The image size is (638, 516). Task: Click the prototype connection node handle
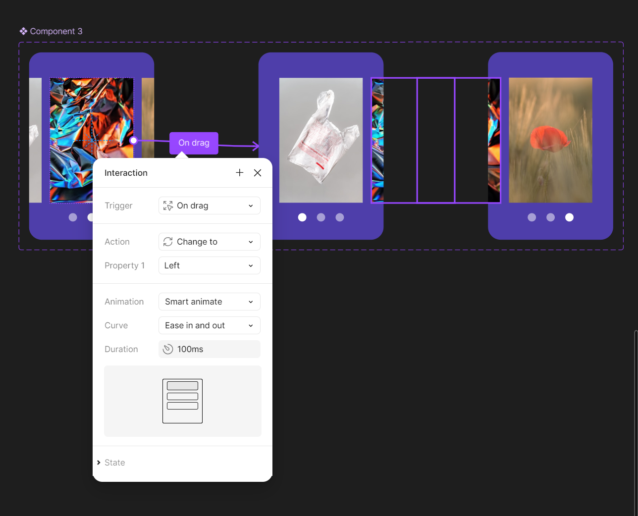[133, 141]
